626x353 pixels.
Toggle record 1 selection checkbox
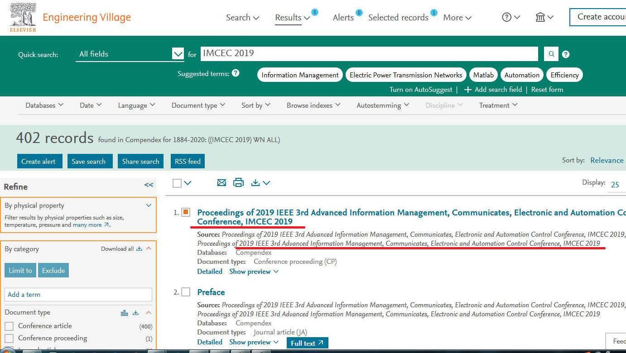pyautogui.click(x=186, y=212)
